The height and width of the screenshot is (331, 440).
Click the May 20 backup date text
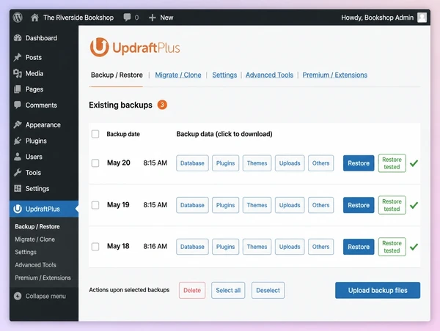[118, 163]
